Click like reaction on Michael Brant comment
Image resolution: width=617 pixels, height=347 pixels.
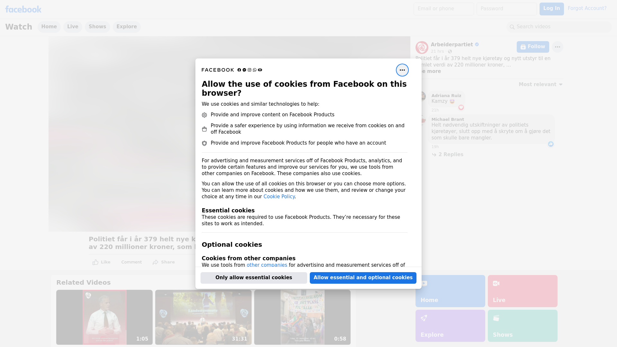click(550, 144)
